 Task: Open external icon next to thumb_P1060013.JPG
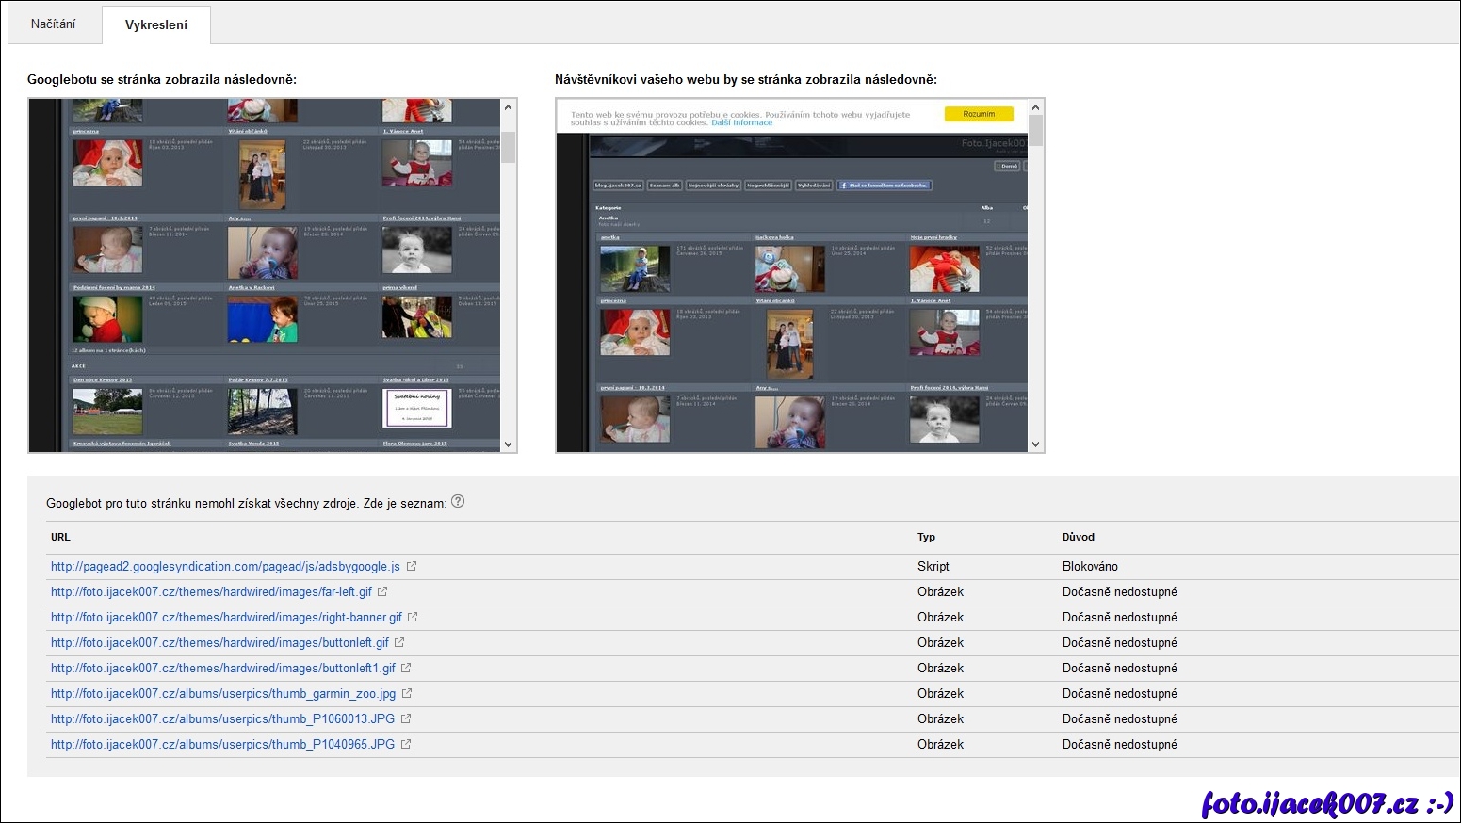pos(406,719)
